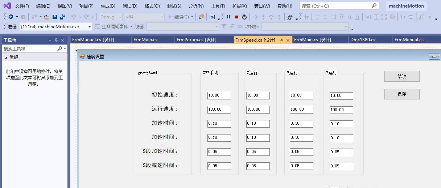Pause debugging with the Break All icon
441x188 pixels.
228,17
